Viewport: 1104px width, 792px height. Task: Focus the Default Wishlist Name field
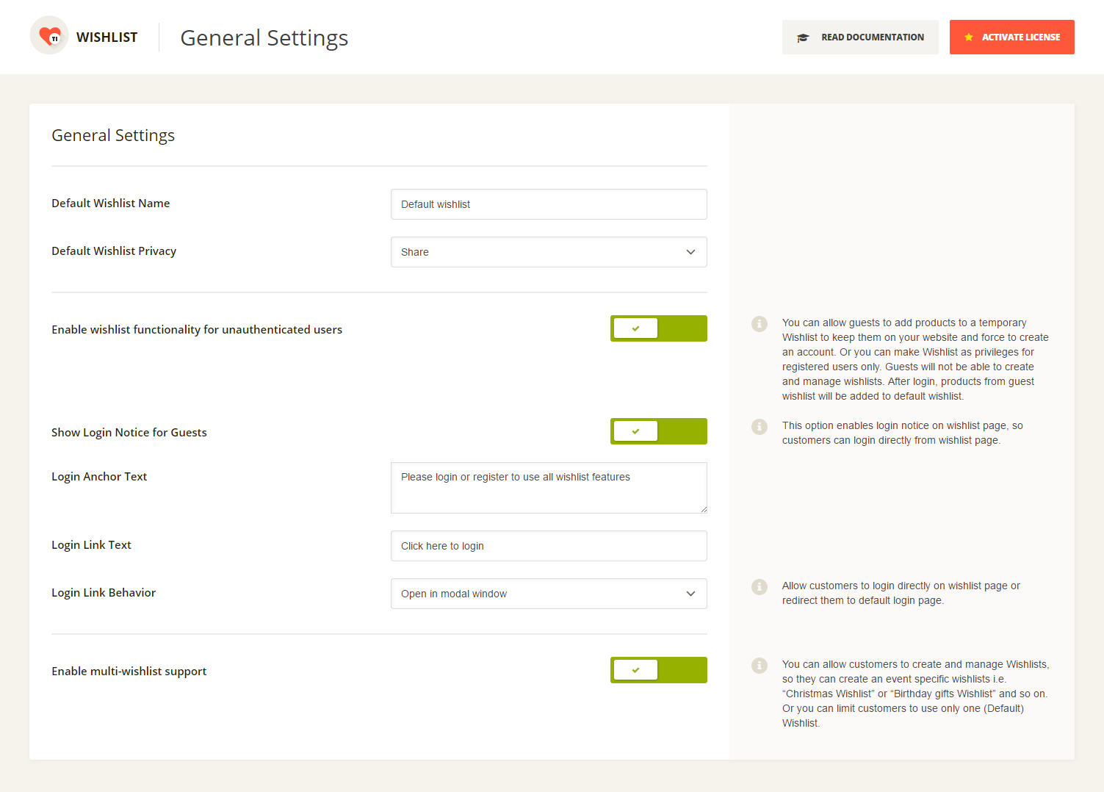pos(549,204)
